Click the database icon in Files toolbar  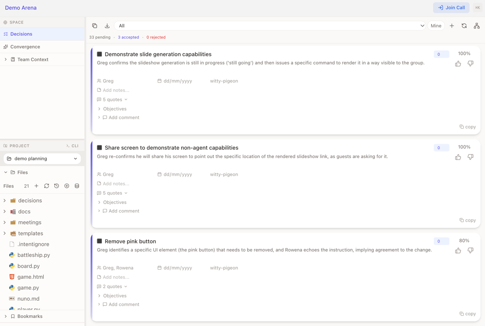pos(77,186)
